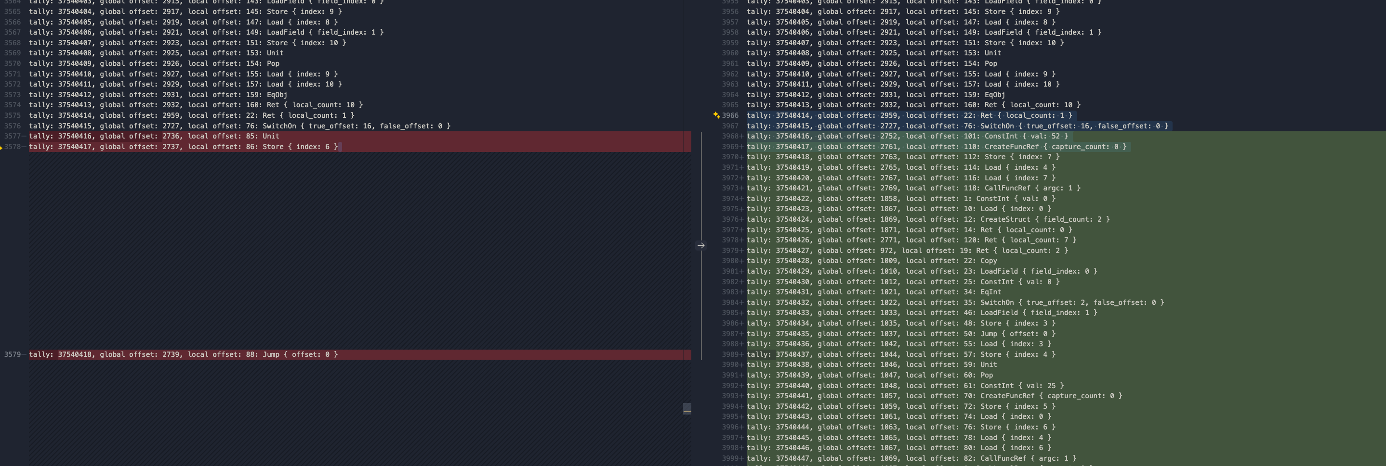Click line number 3989 in right pane
1386x466 pixels.
pos(730,354)
